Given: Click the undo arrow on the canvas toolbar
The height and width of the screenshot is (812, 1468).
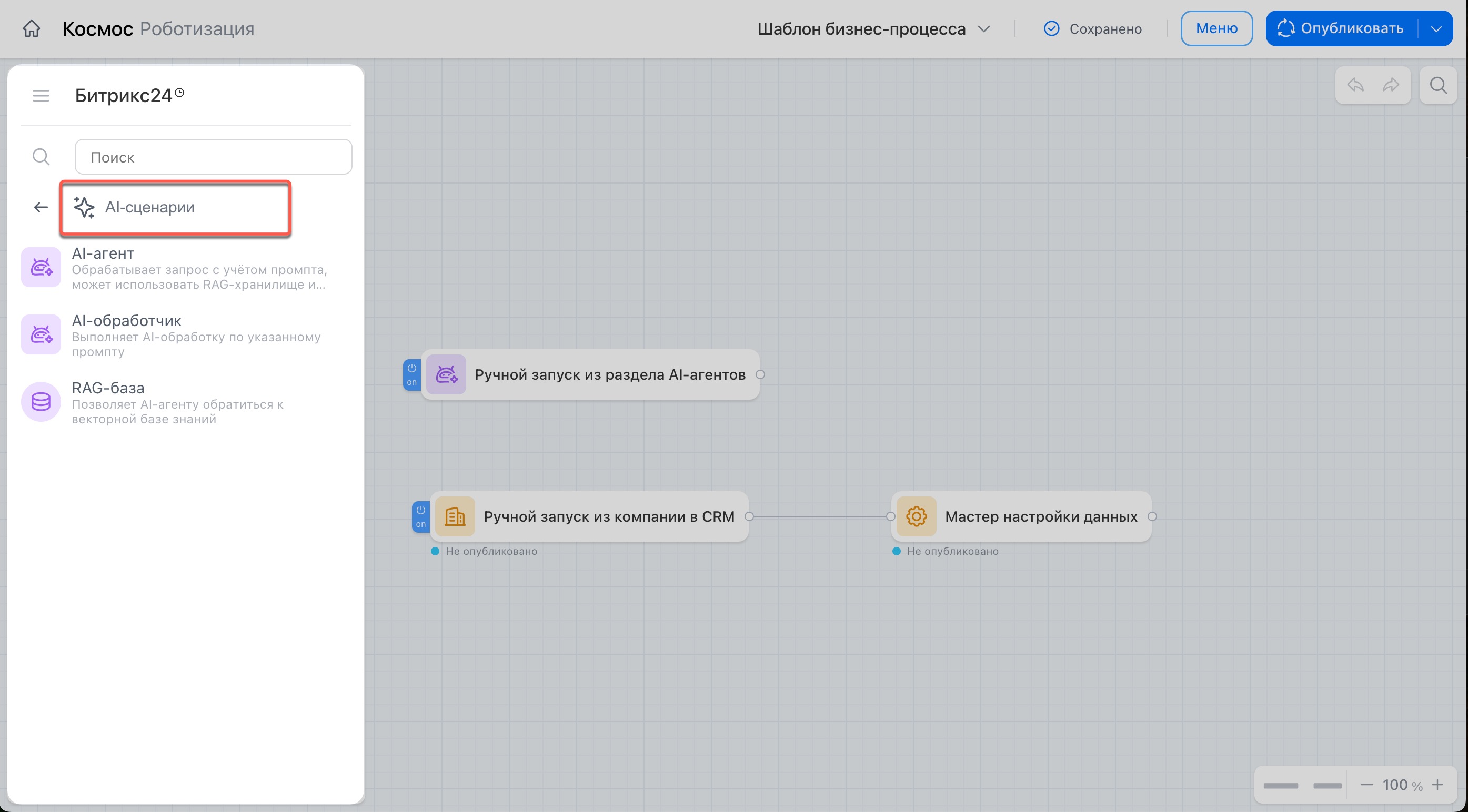Looking at the screenshot, I should (x=1355, y=85).
